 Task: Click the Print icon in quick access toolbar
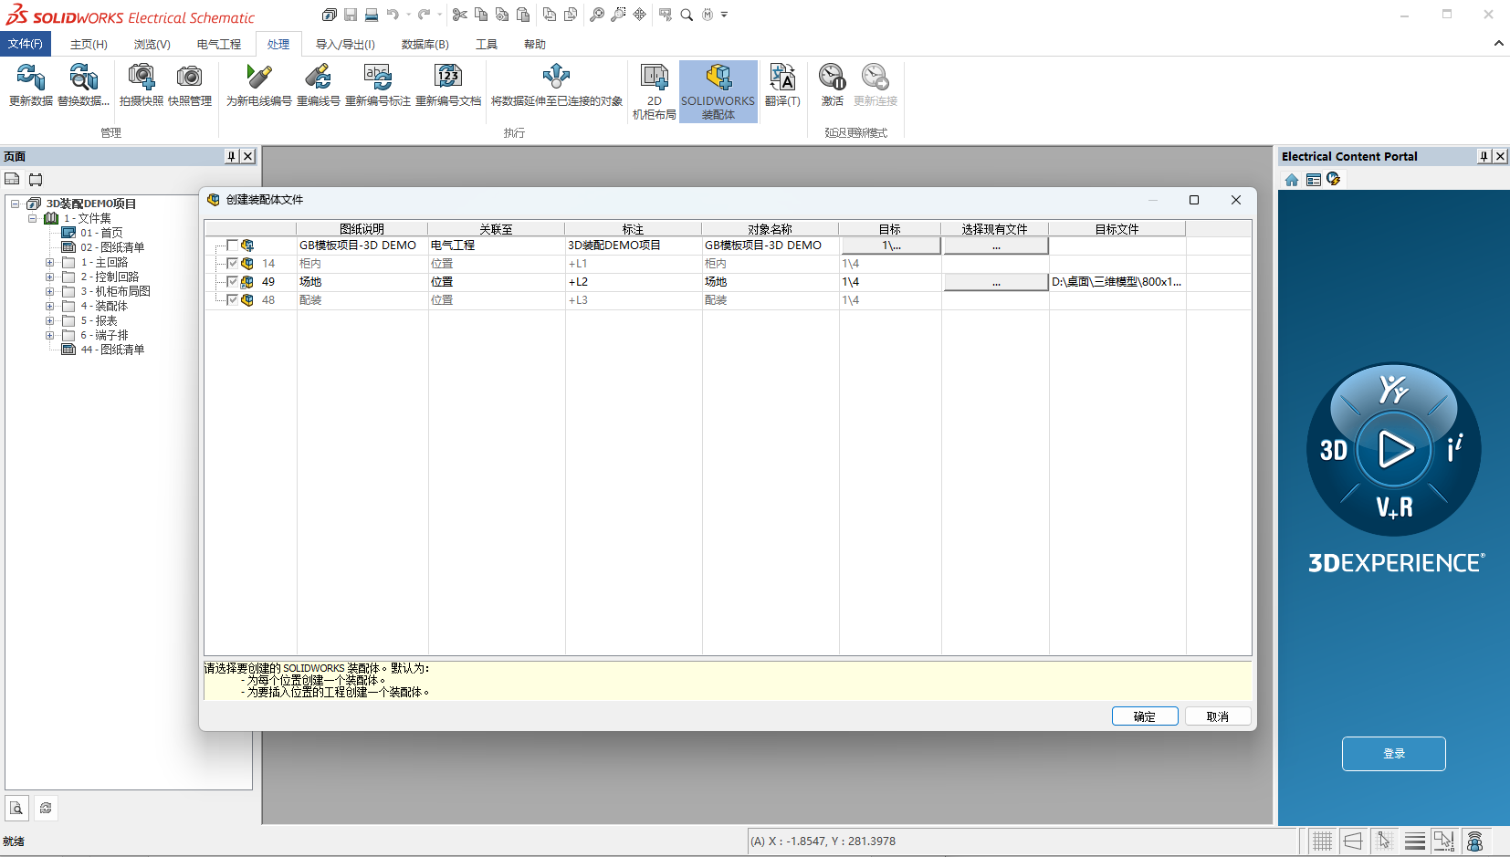pyautogui.click(x=372, y=15)
